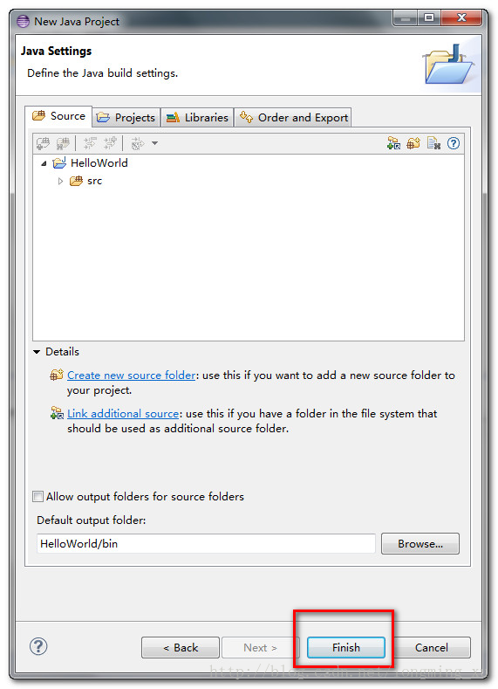498x689 pixels.
Task: Minimize the New Java Project window
Action: [406, 18]
